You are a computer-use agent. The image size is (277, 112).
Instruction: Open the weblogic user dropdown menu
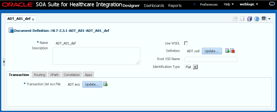click(249, 4)
